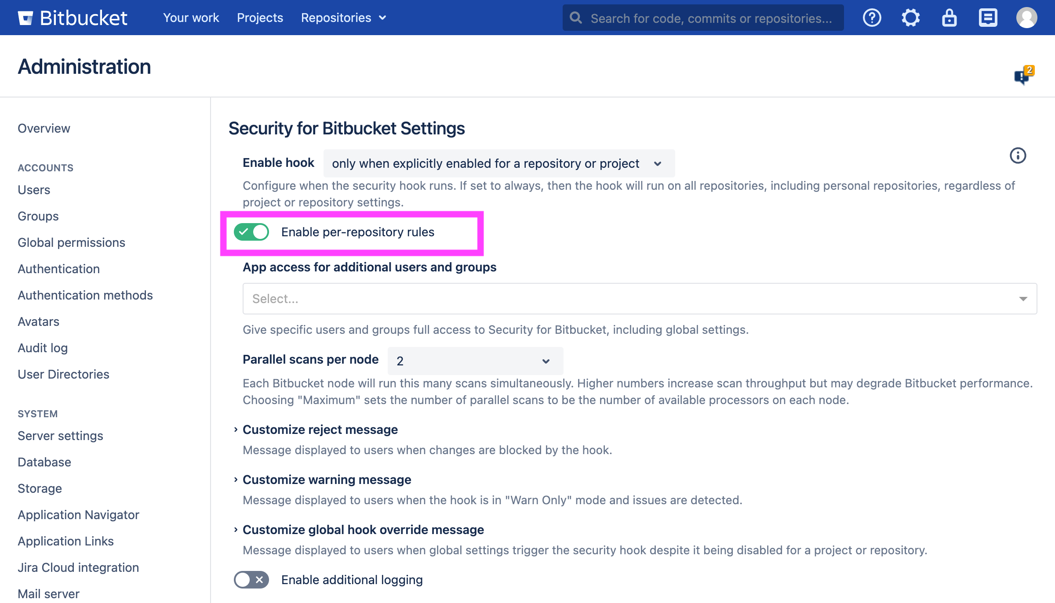The height and width of the screenshot is (603, 1055).
Task: Expand Customize reject message section
Action: pyautogui.click(x=320, y=430)
